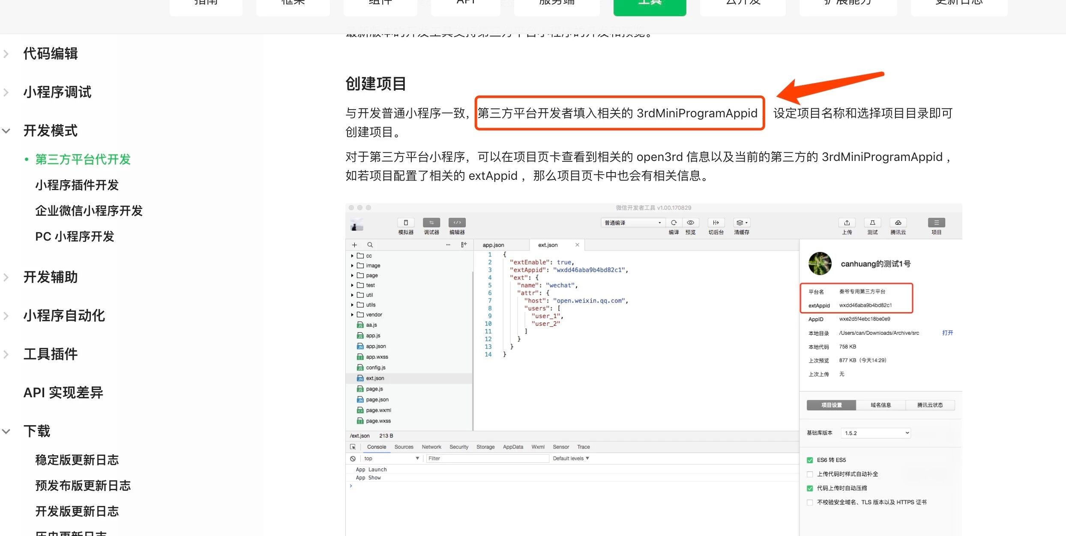This screenshot has width=1066, height=536.
Task: Open the 小程序插件开发 sidebar link
Action: [x=77, y=185]
